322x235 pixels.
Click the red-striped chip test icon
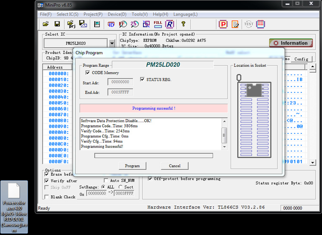coord(261,24)
